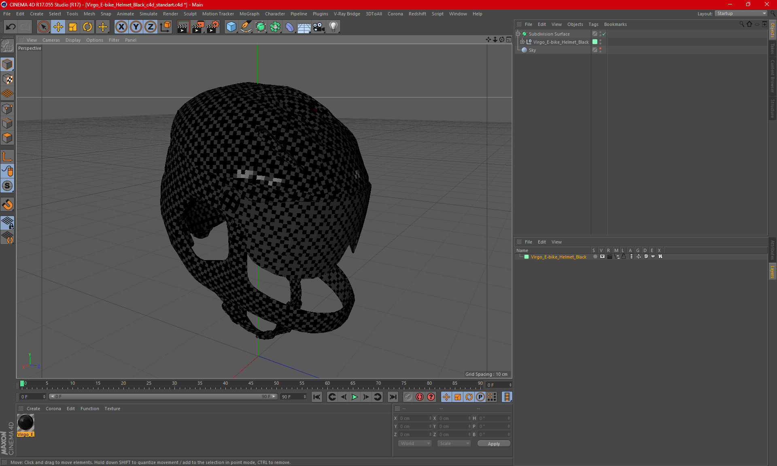777x466 pixels.
Task: Expand Virgo_E-bike_Helmet_Black object tree
Action: [x=522, y=42]
